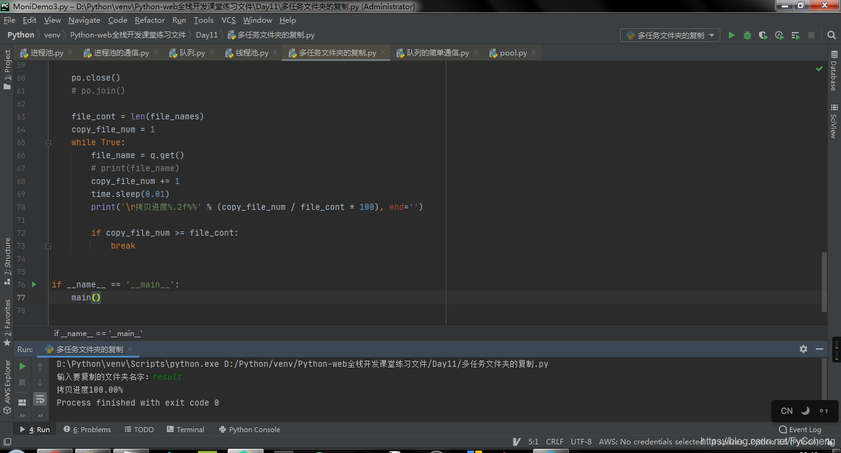This screenshot has height=453, width=841.
Task: Open the Python Console tool window
Action: click(x=249, y=430)
